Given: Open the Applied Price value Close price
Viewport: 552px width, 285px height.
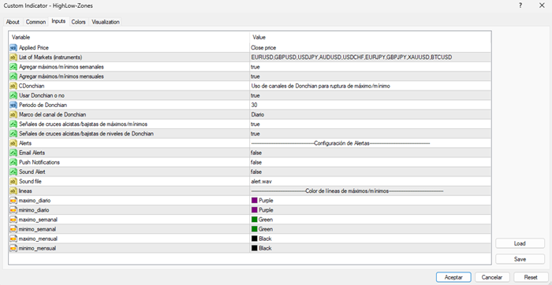Looking at the screenshot, I should (263, 47).
